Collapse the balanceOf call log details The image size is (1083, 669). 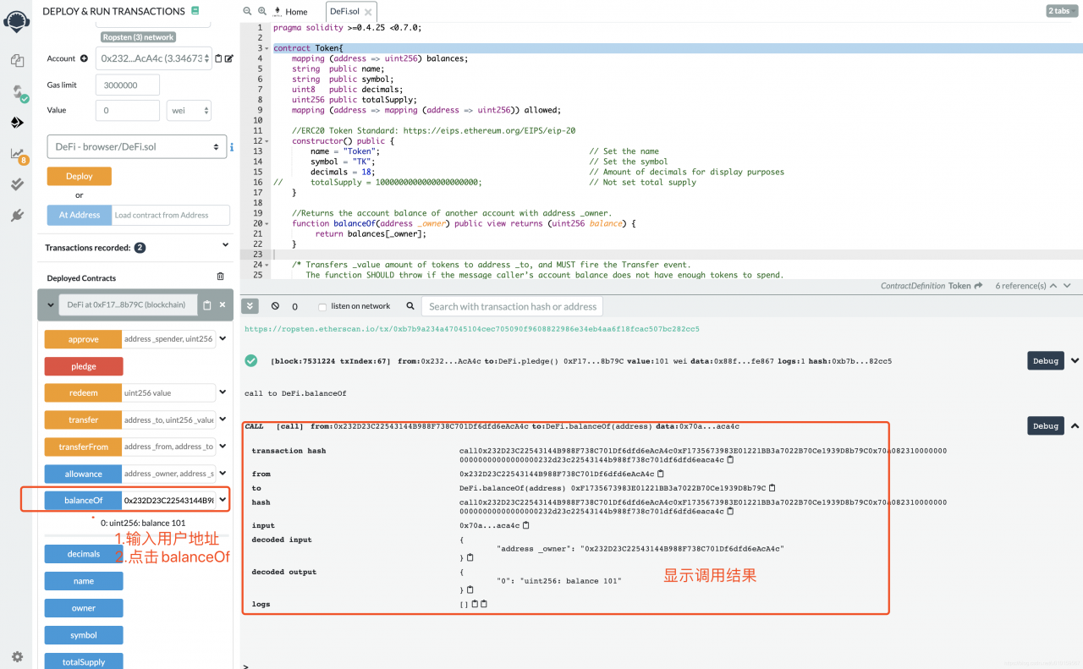(x=1075, y=425)
